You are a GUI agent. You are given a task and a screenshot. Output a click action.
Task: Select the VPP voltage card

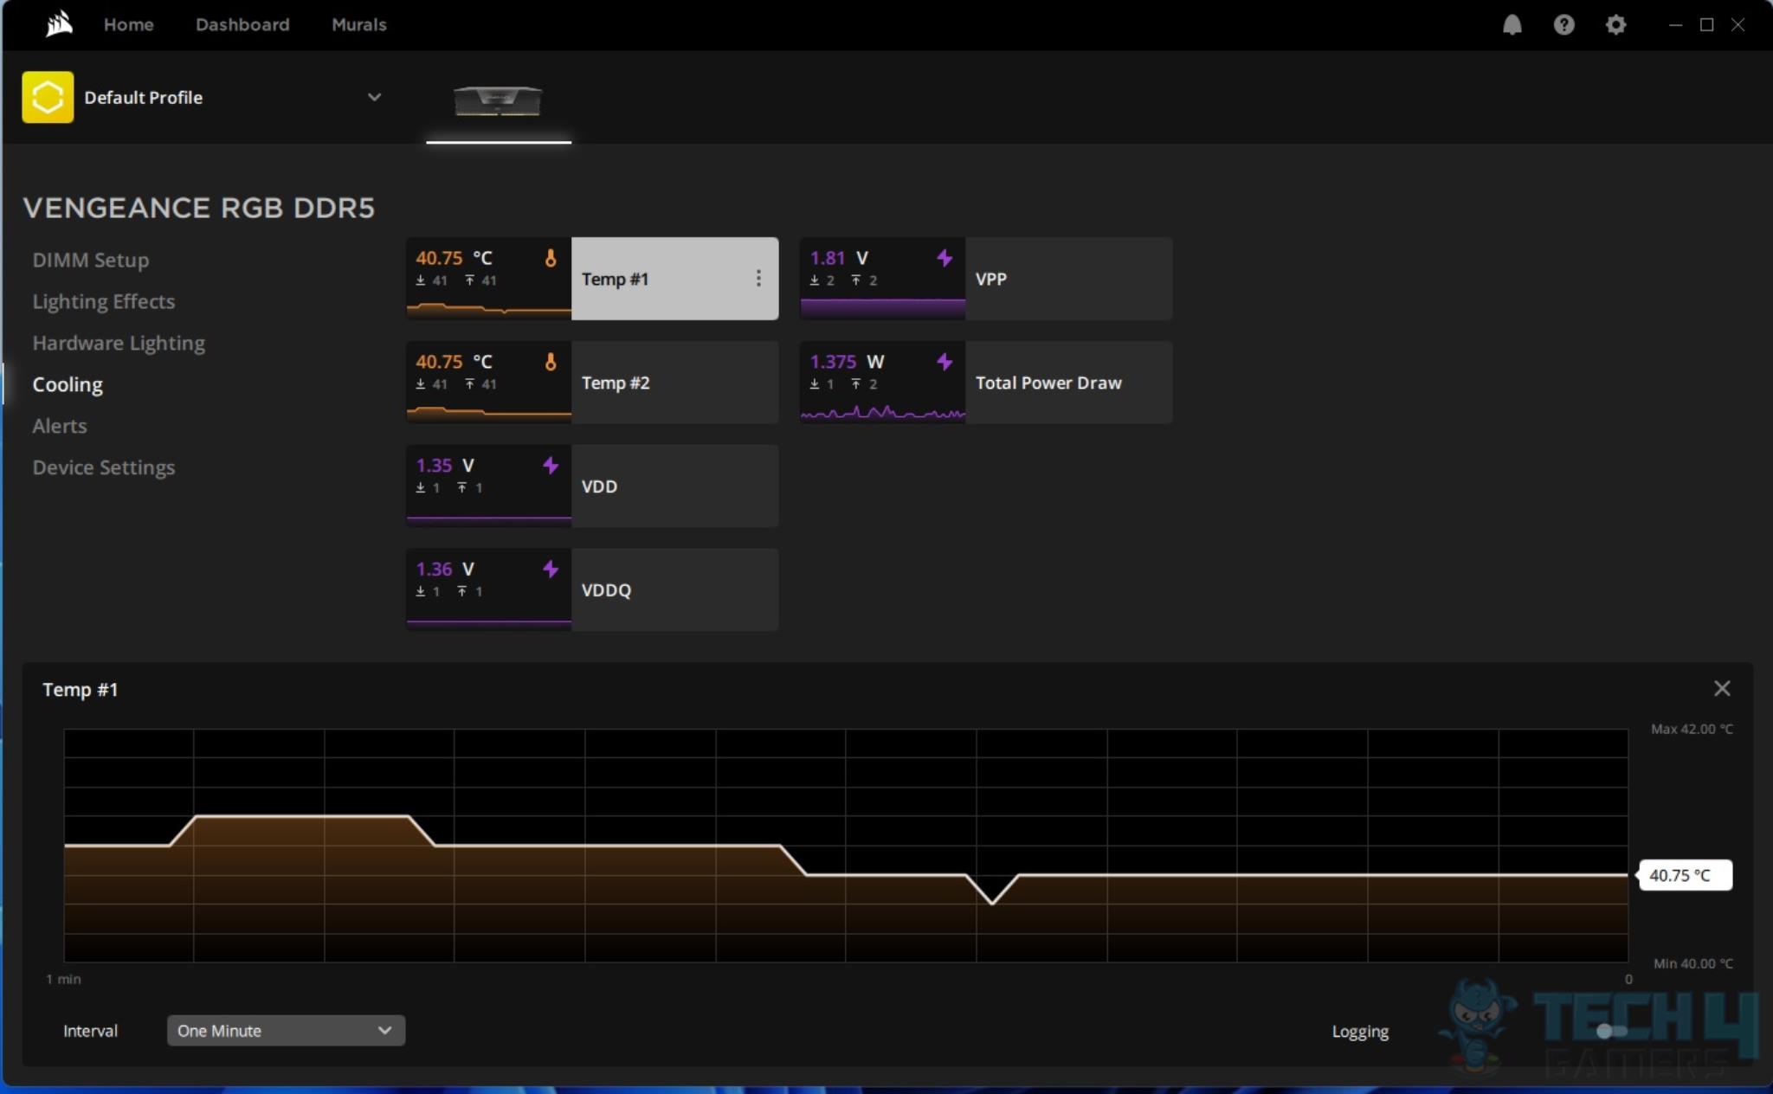[986, 279]
